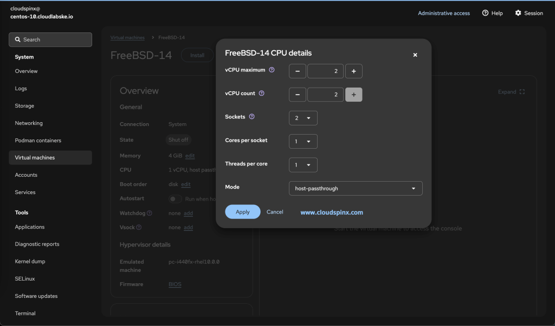Visit the www.cloudspinx.com link
This screenshot has width=555, height=326.
(331, 212)
